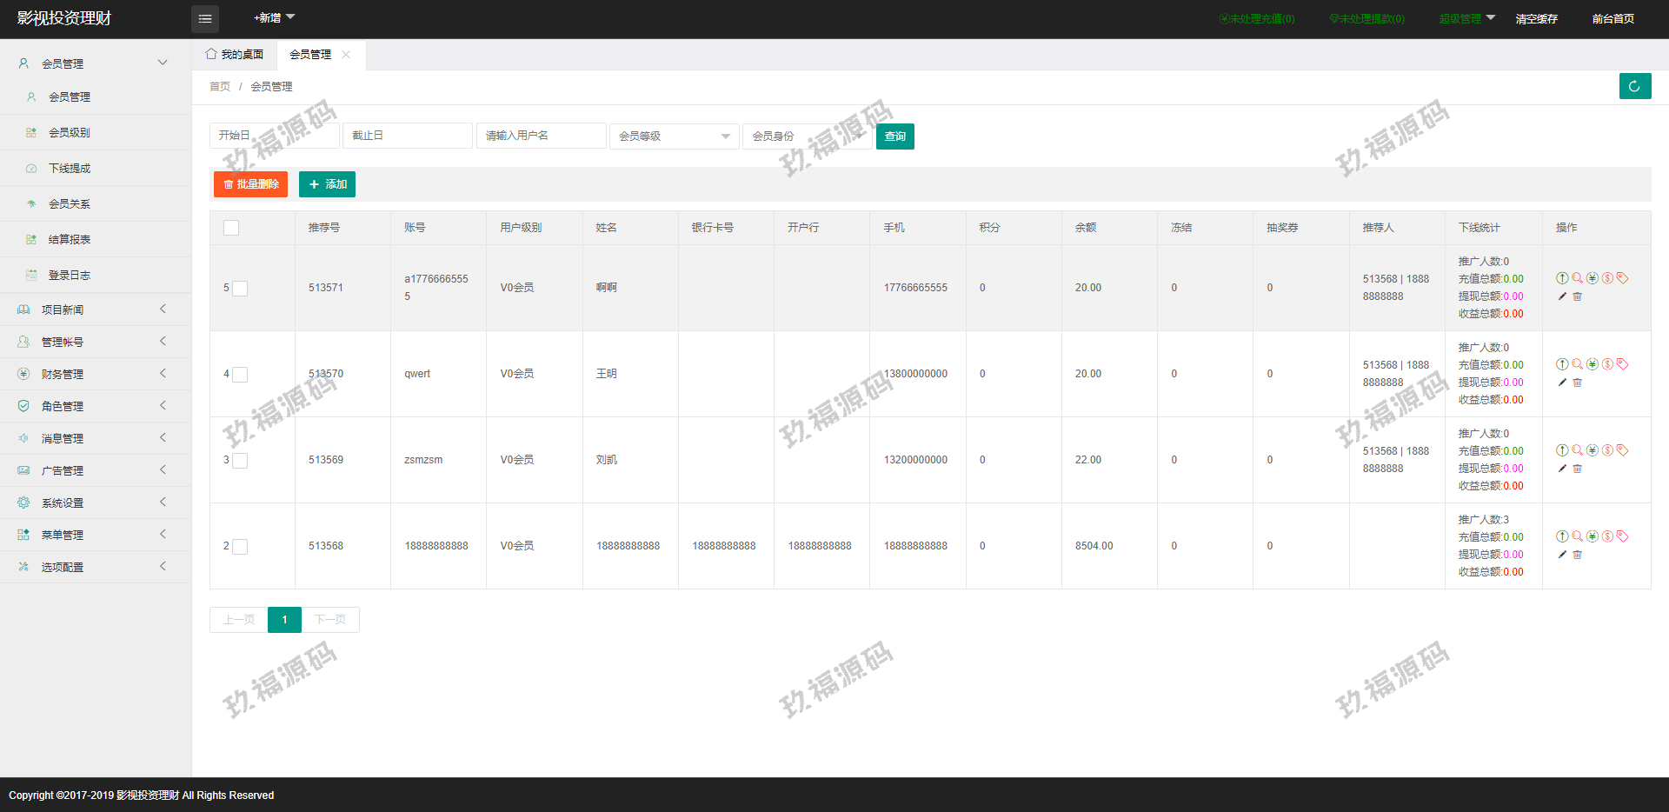Viewport: 1669px width, 812px height.
Task: Click magnifier view icon for account zsmzsm
Action: click(x=1577, y=450)
